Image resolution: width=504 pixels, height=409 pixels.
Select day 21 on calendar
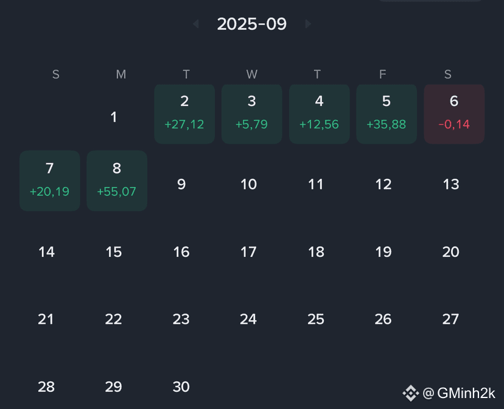pos(46,319)
